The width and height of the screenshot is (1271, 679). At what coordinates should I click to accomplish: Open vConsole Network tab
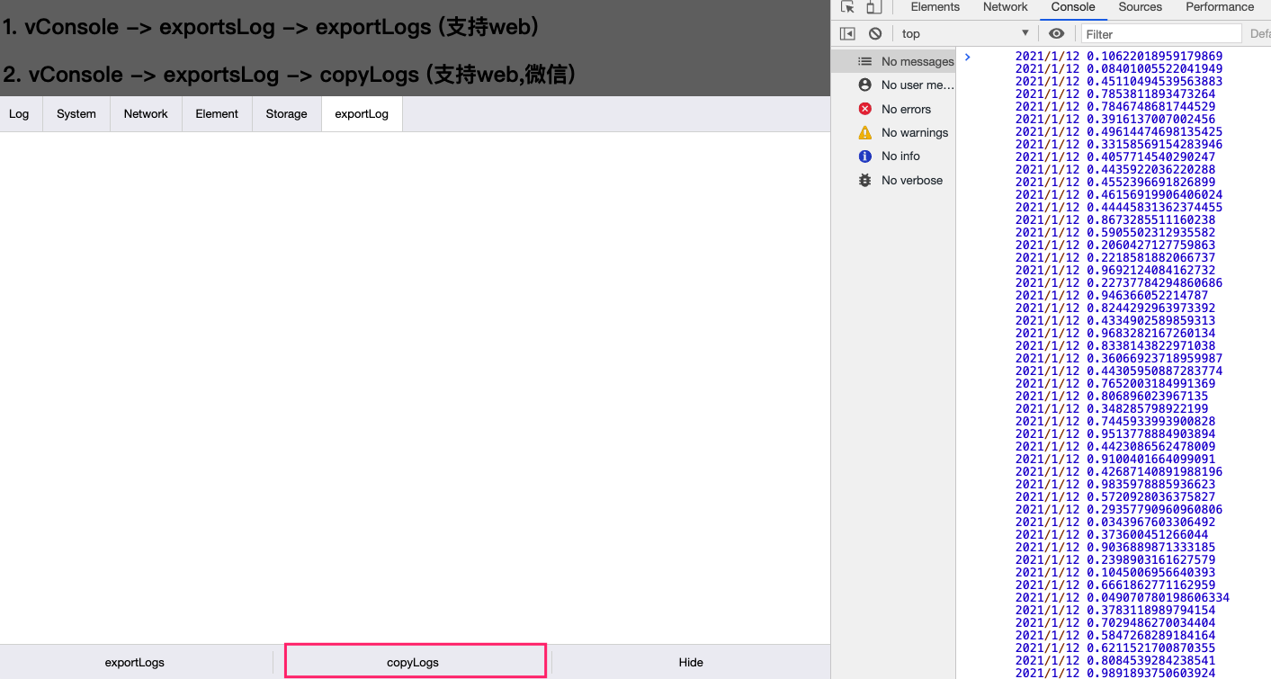146,114
